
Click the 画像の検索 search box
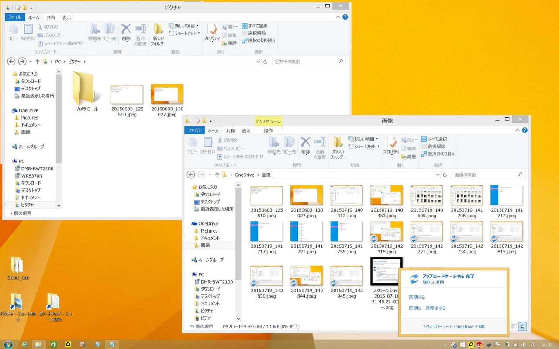click(x=488, y=174)
